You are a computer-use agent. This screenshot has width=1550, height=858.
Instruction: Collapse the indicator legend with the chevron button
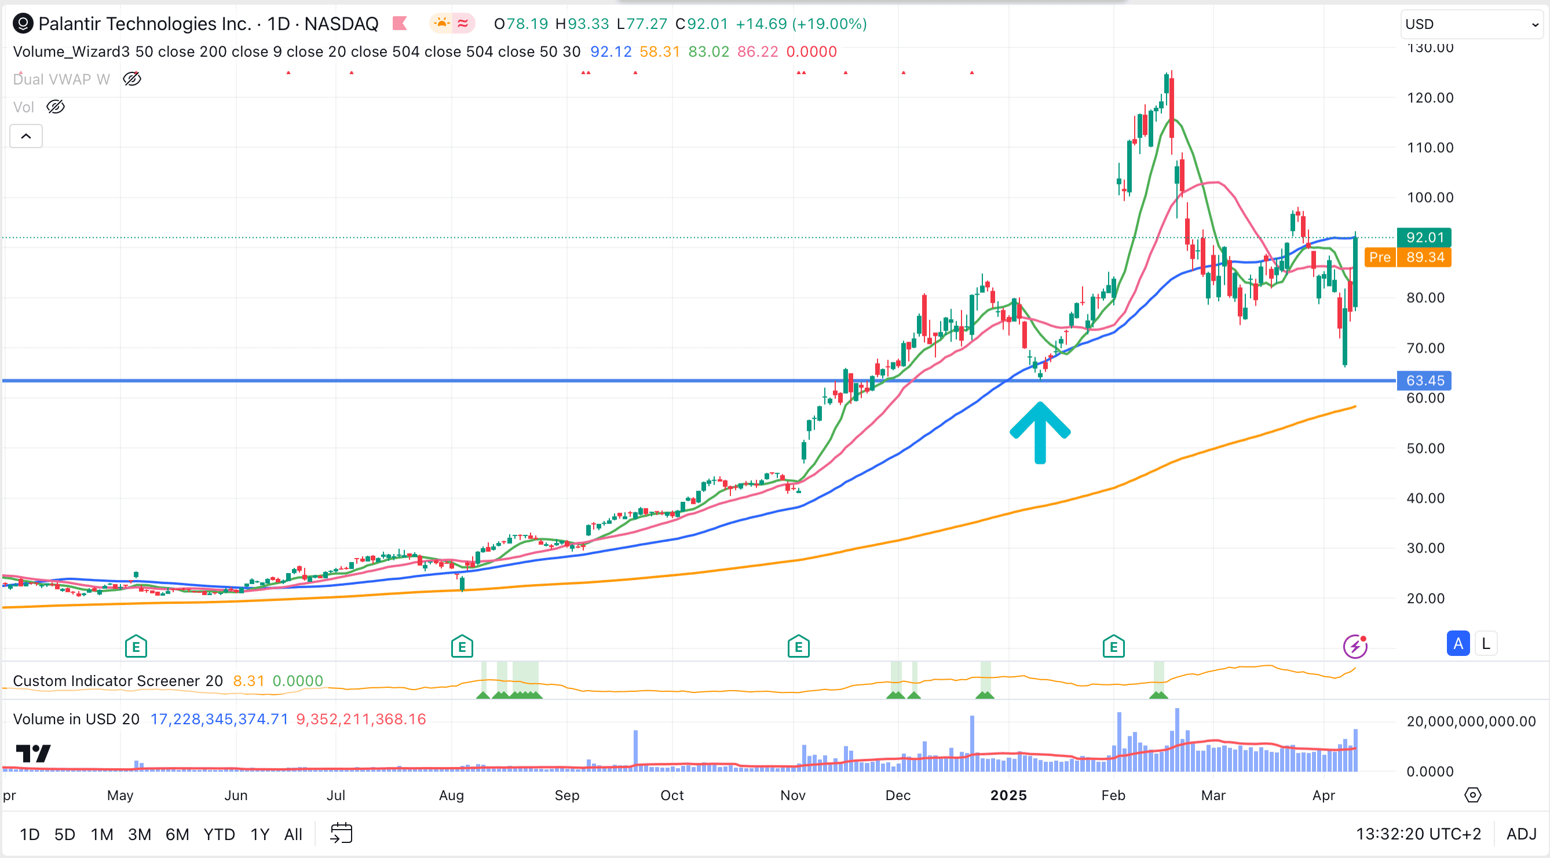[x=26, y=136]
